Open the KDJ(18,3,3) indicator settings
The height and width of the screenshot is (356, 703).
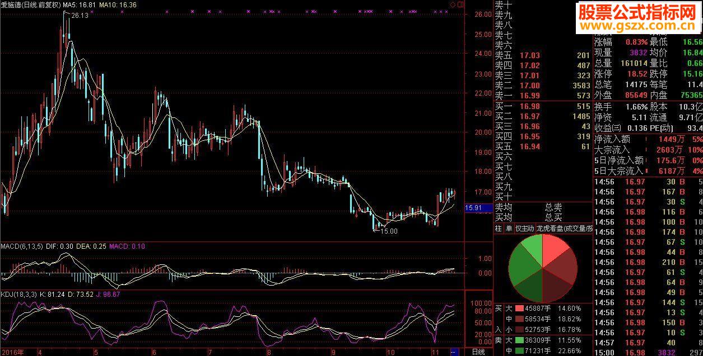point(19,294)
